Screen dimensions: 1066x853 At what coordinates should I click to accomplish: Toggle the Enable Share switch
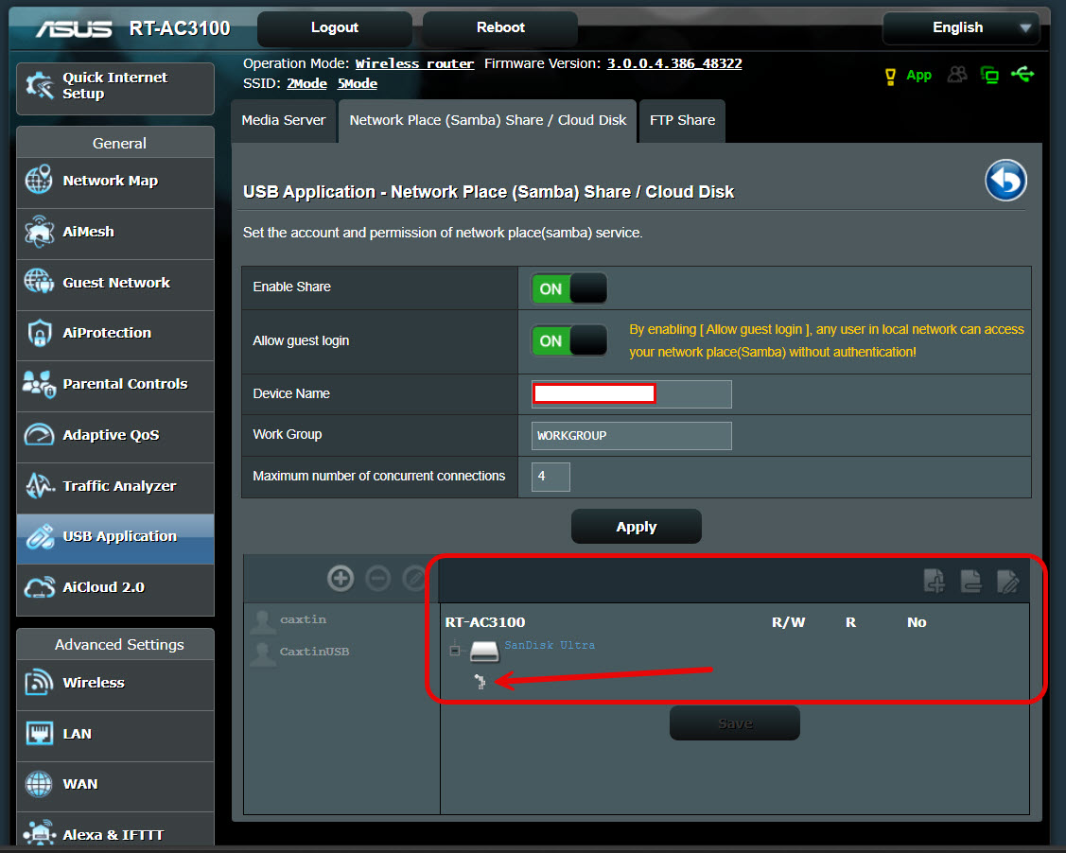click(x=569, y=288)
